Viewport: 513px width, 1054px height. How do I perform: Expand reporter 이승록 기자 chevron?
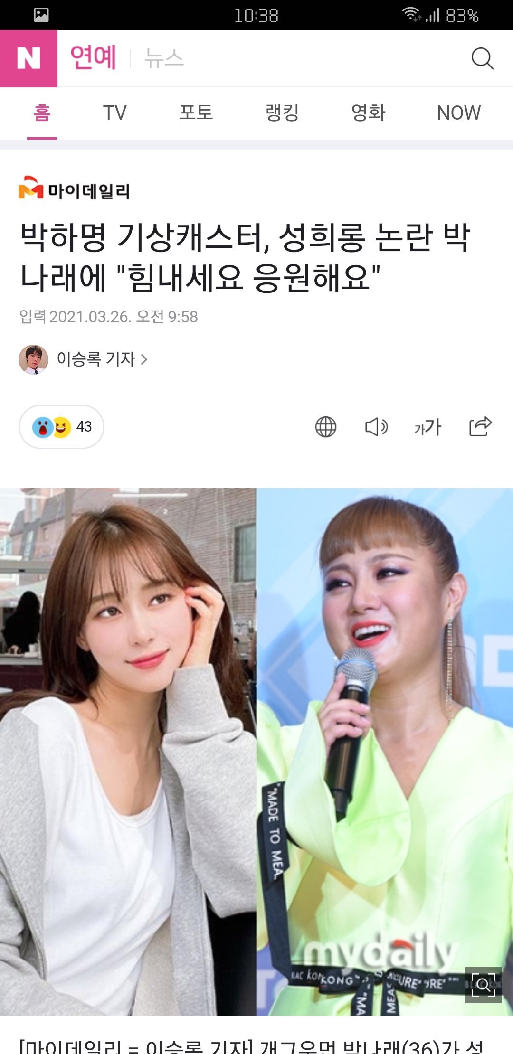tap(144, 359)
